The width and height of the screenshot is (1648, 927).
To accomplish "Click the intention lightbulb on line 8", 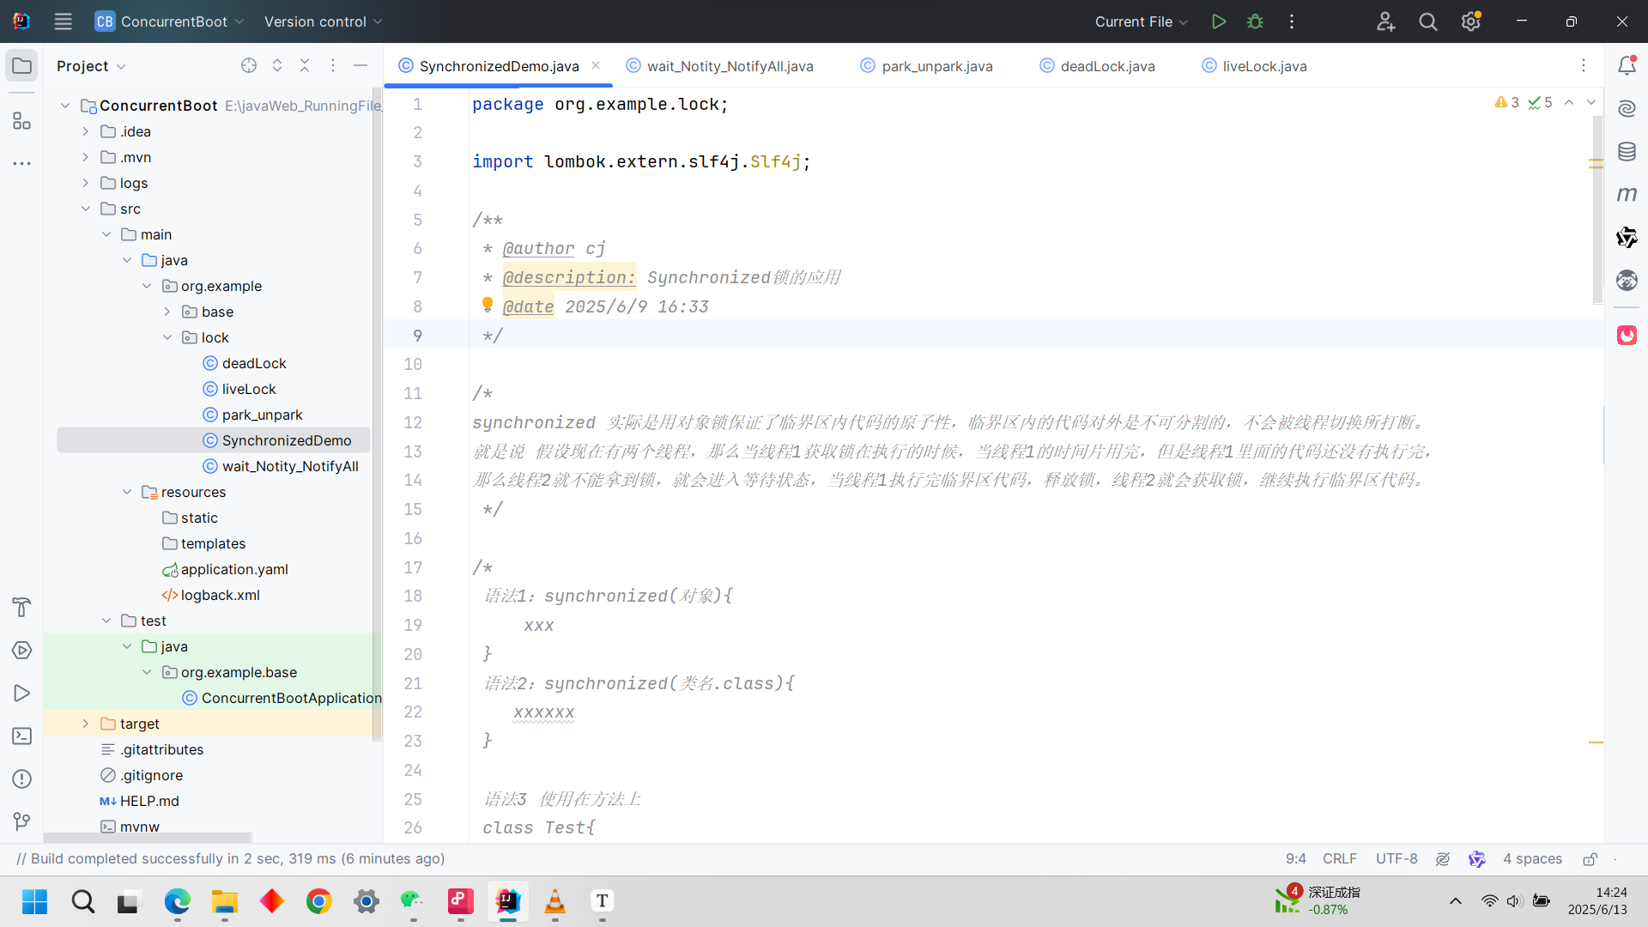I will [488, 305].
